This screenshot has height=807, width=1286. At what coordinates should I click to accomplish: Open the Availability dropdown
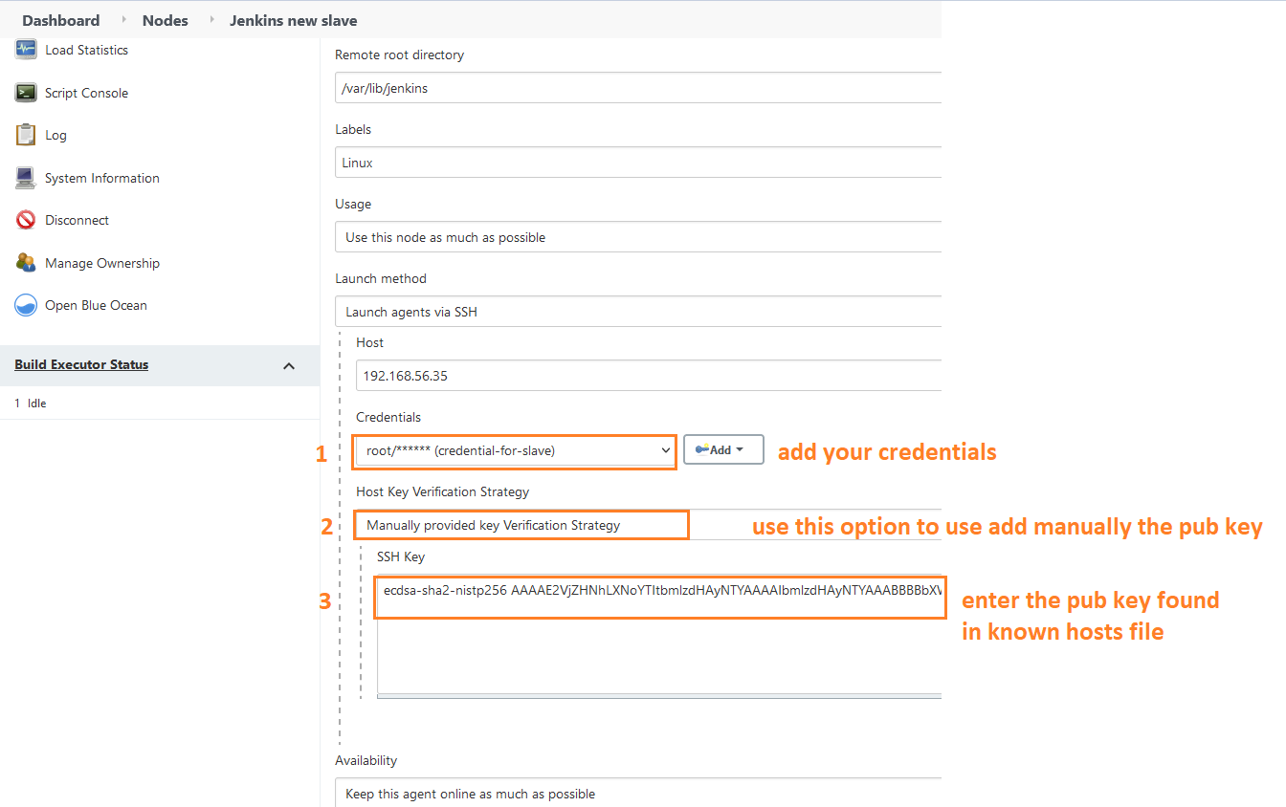coord(638,794)
